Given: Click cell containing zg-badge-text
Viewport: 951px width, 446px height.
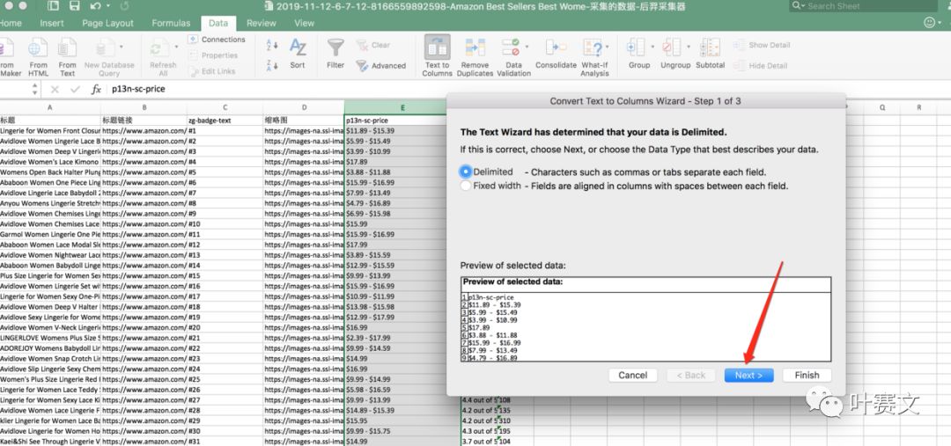Looking at the screenshot, I should (225, 120).
